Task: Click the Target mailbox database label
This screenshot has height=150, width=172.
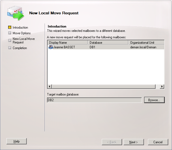Action: click(63, 94)
